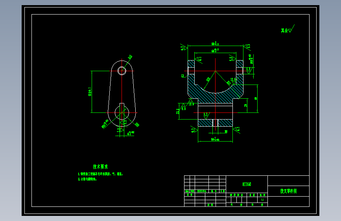Click the 60±0.1 vertical dimension
The height and width of the screenshot is (221, 341).
pos(90,92)
